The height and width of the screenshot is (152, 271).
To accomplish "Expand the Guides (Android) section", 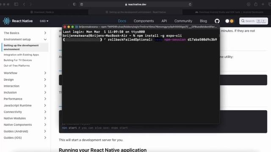I will pyautogui.click(x=25, y=131).
